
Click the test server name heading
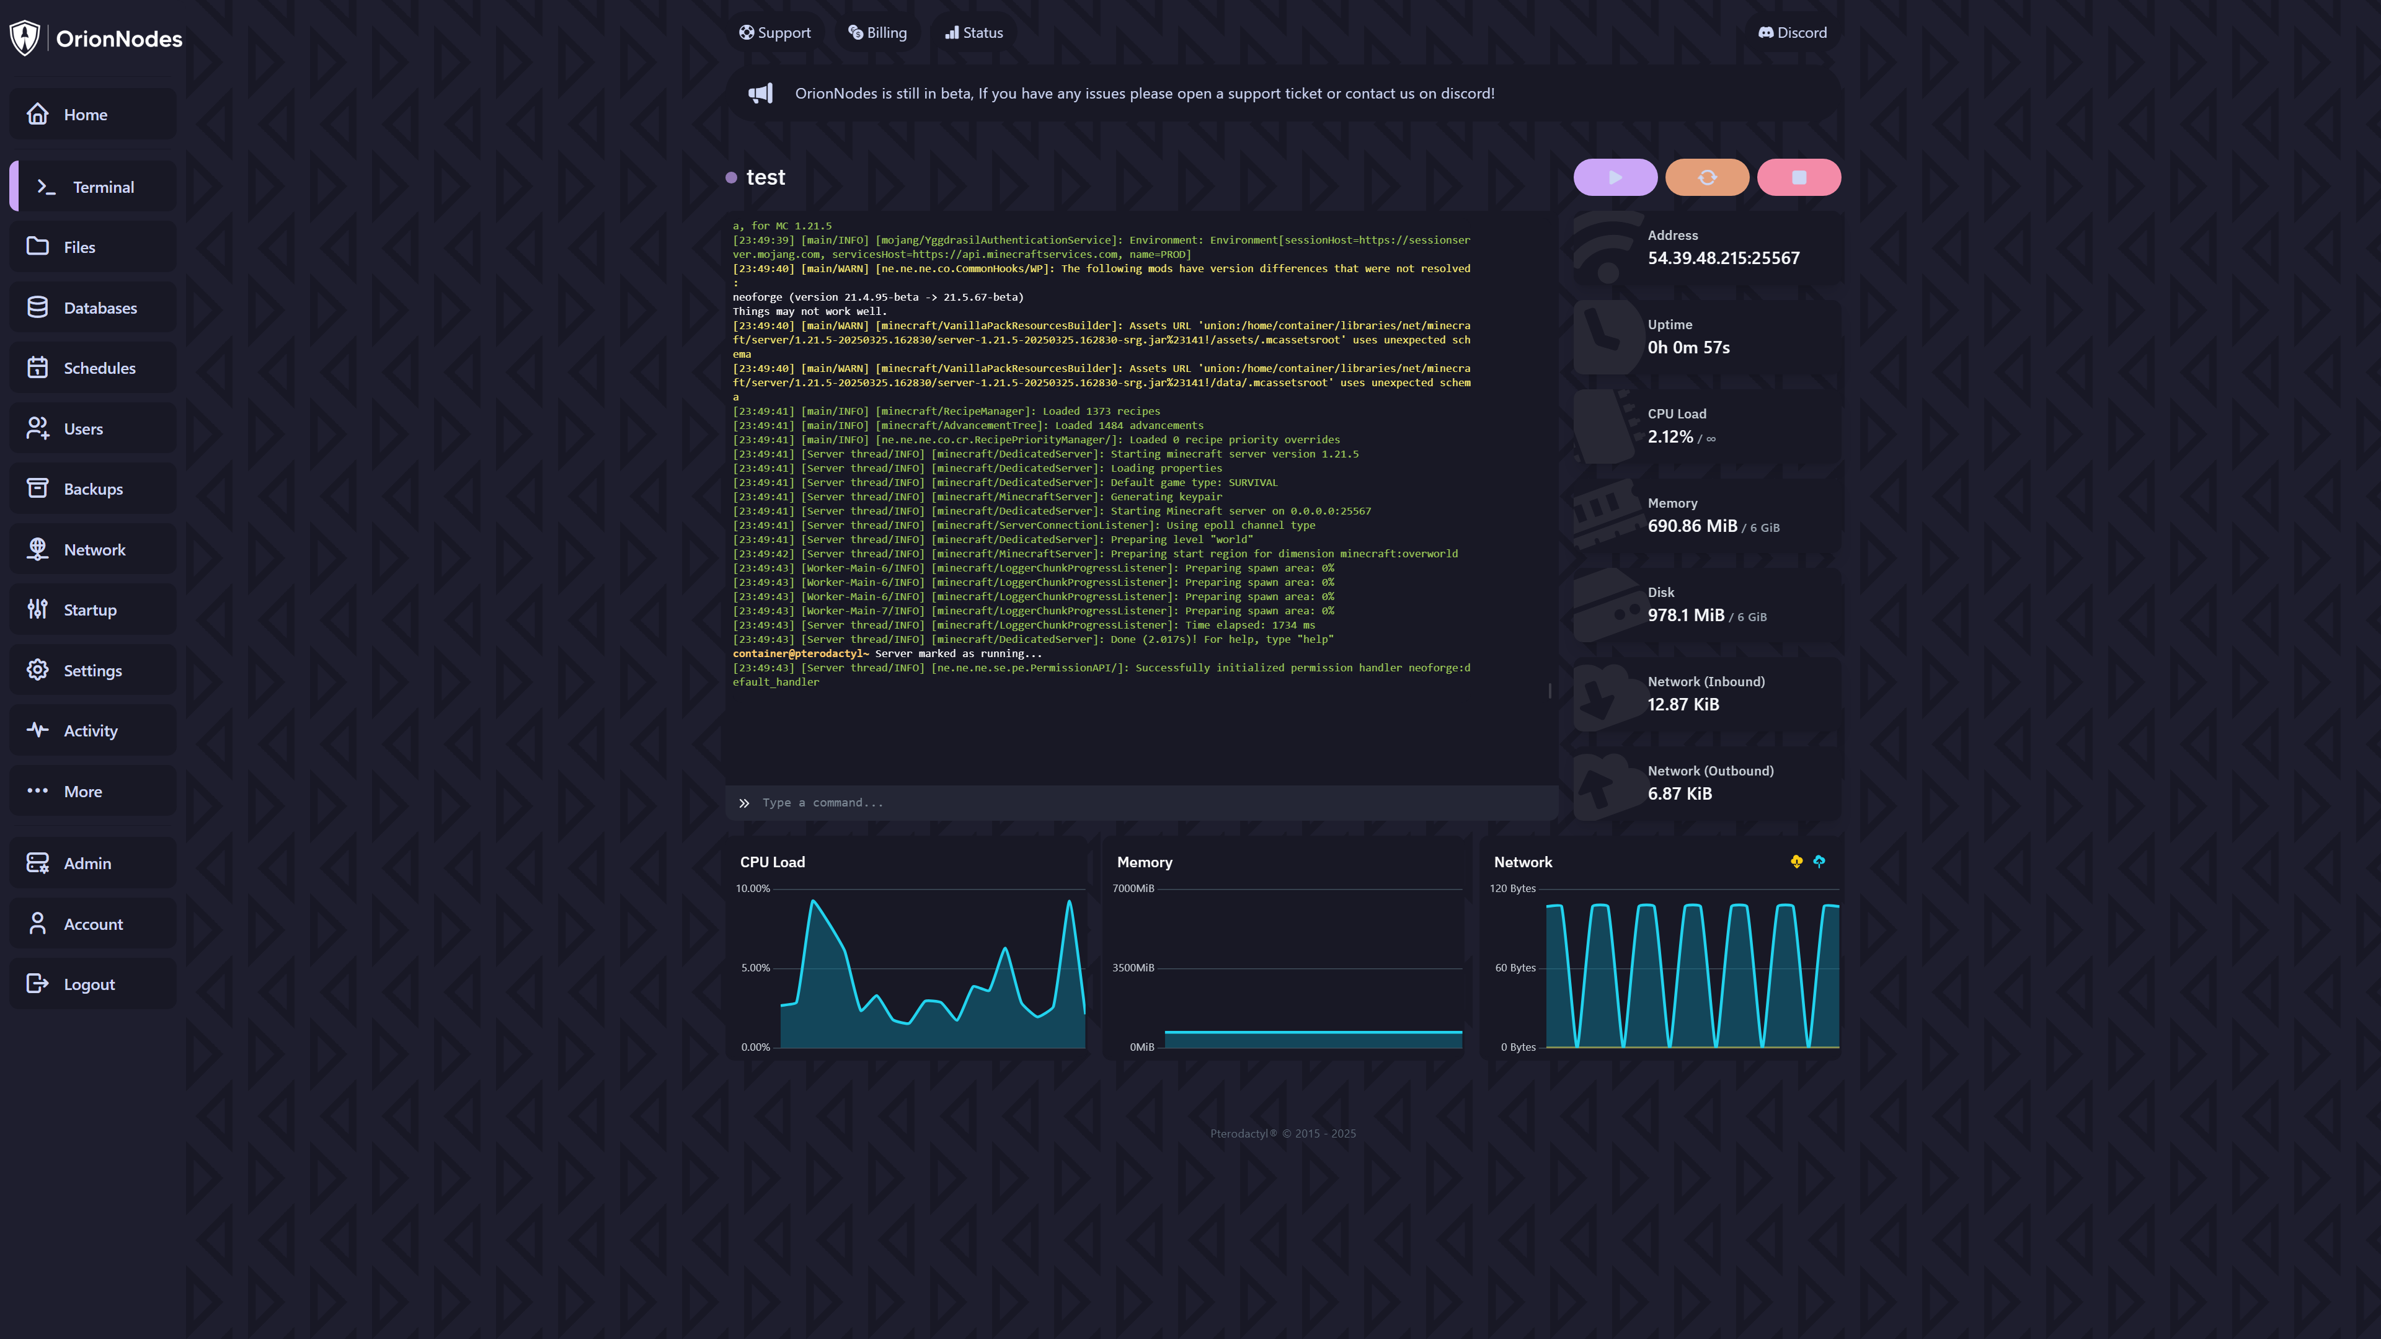pos(765,177)
